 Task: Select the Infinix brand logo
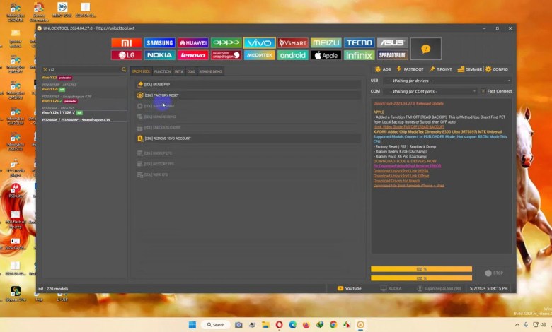click(x=359, y=55)
